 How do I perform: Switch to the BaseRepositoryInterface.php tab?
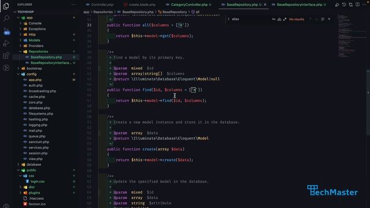tap(299, 5)
